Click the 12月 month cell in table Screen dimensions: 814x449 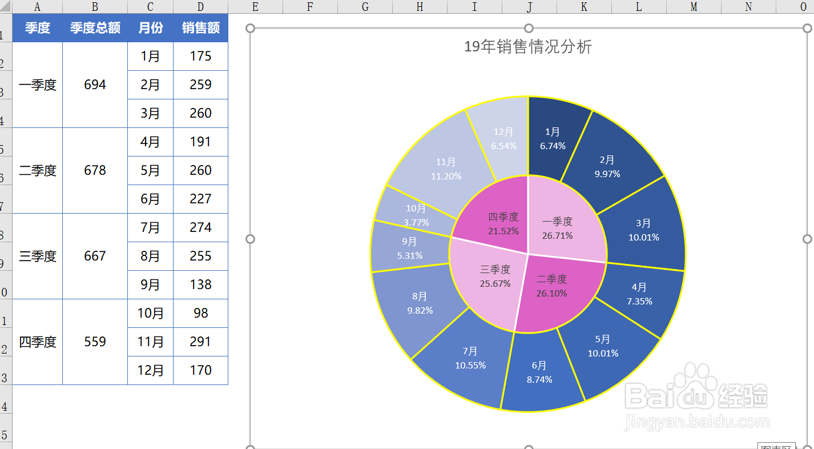coord(151,371)
